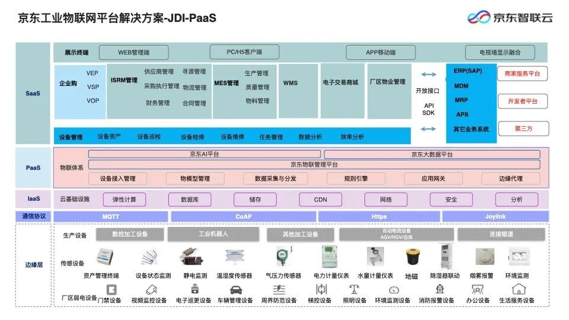Click the CDN box
This screenshot has height=320, width=569.
pos(321,200)
